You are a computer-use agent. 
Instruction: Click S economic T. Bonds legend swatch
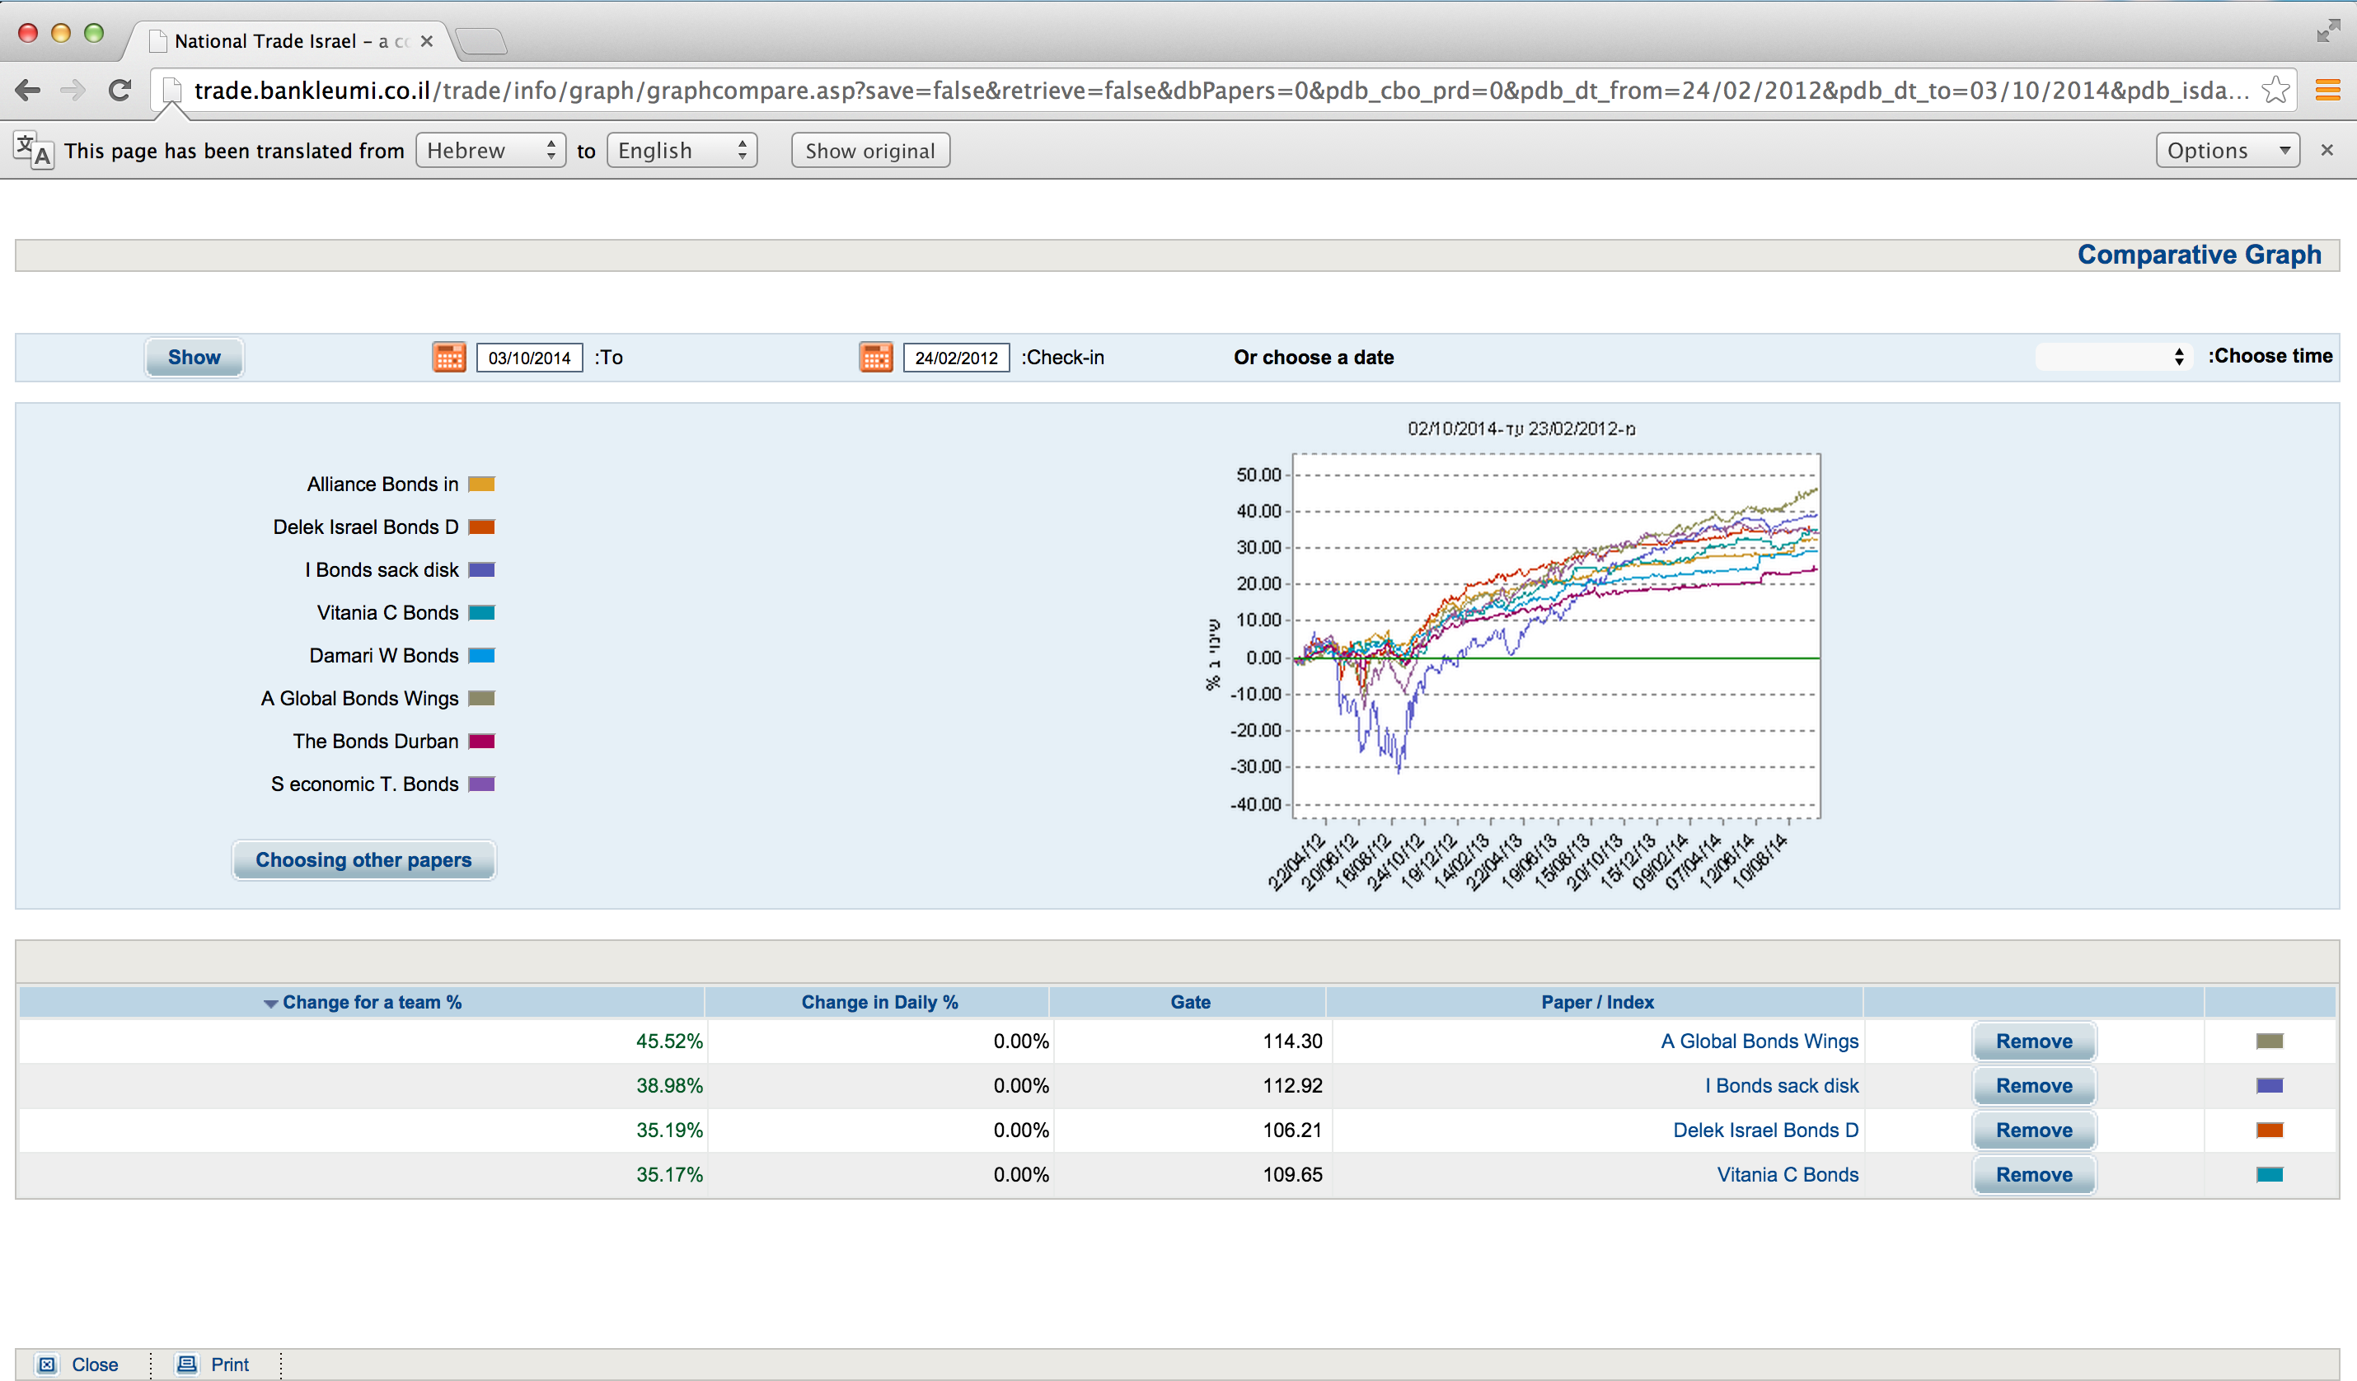coord(480,784)
